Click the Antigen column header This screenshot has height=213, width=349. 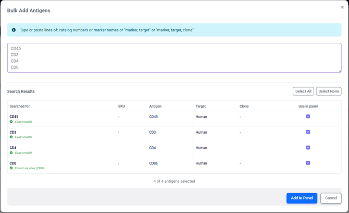click(155, 106)
